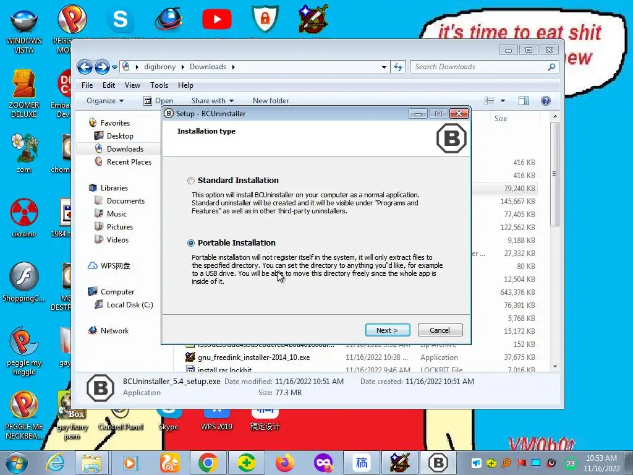
Task: Refresh the Downloads folder view
Action: [398, 67]
